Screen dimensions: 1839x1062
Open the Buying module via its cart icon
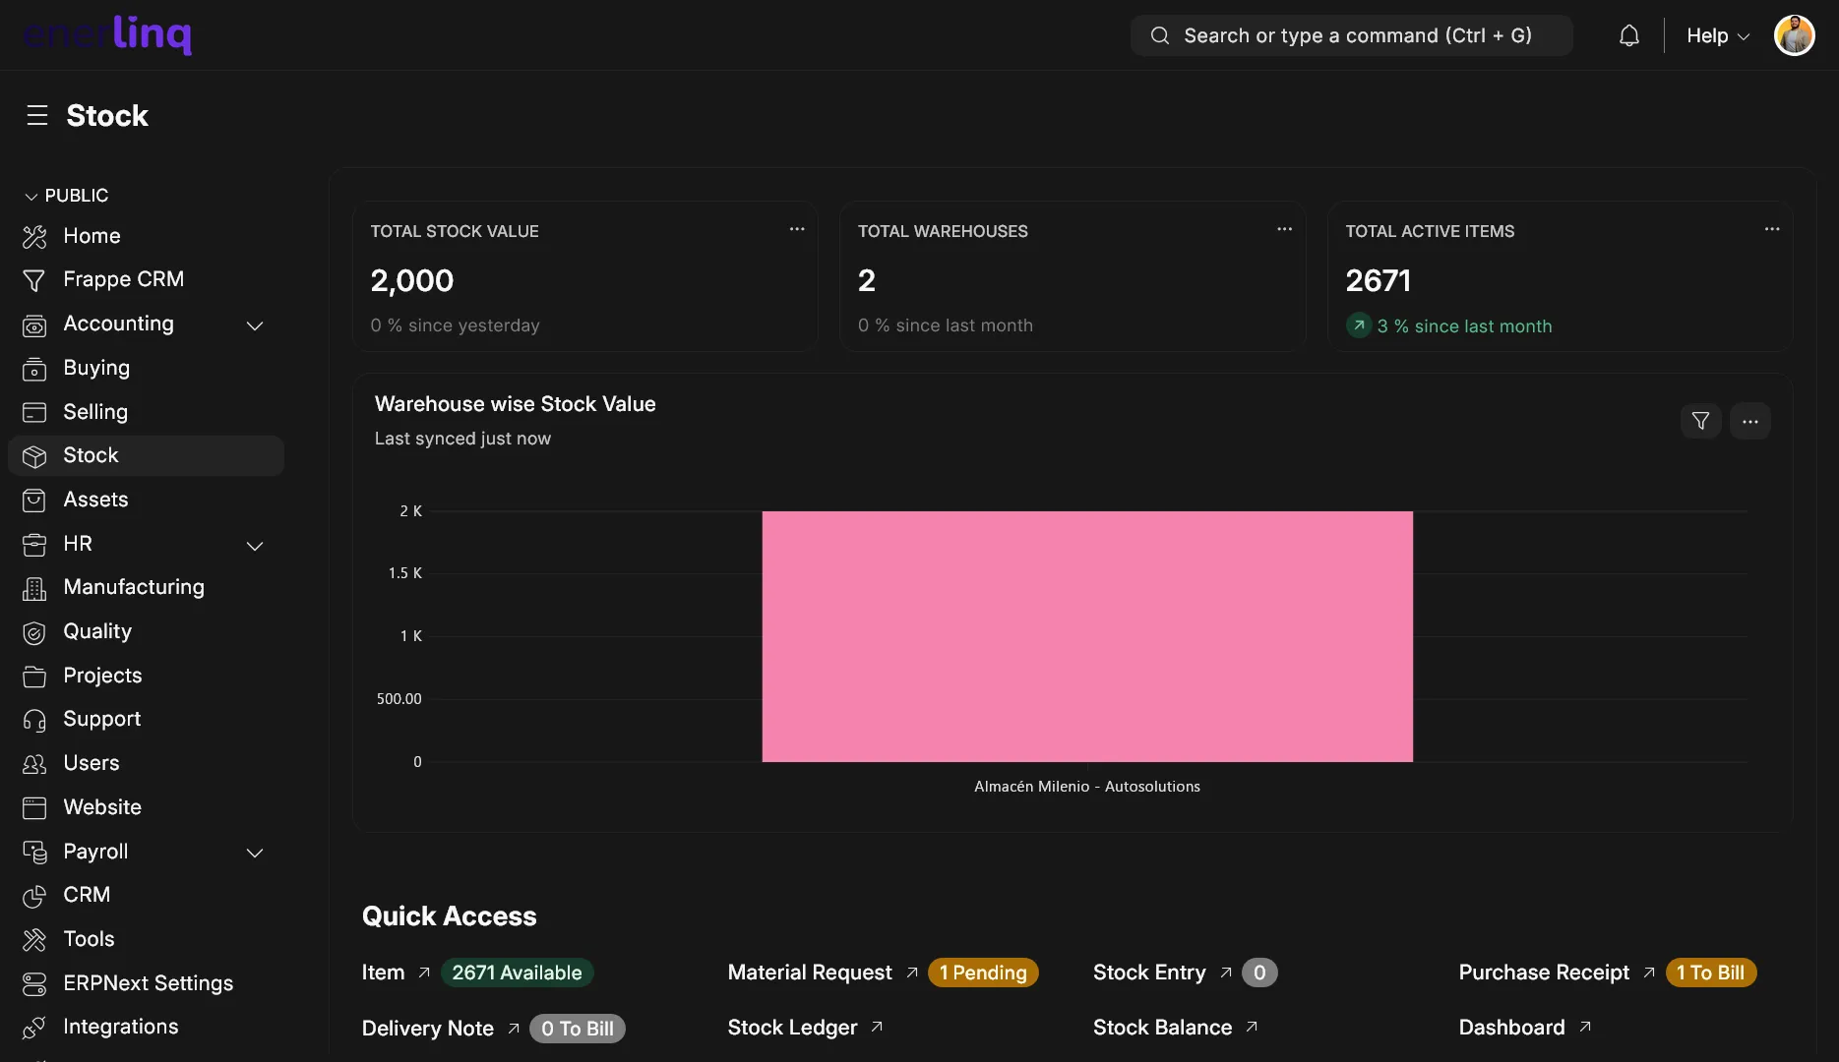(34, 368)
